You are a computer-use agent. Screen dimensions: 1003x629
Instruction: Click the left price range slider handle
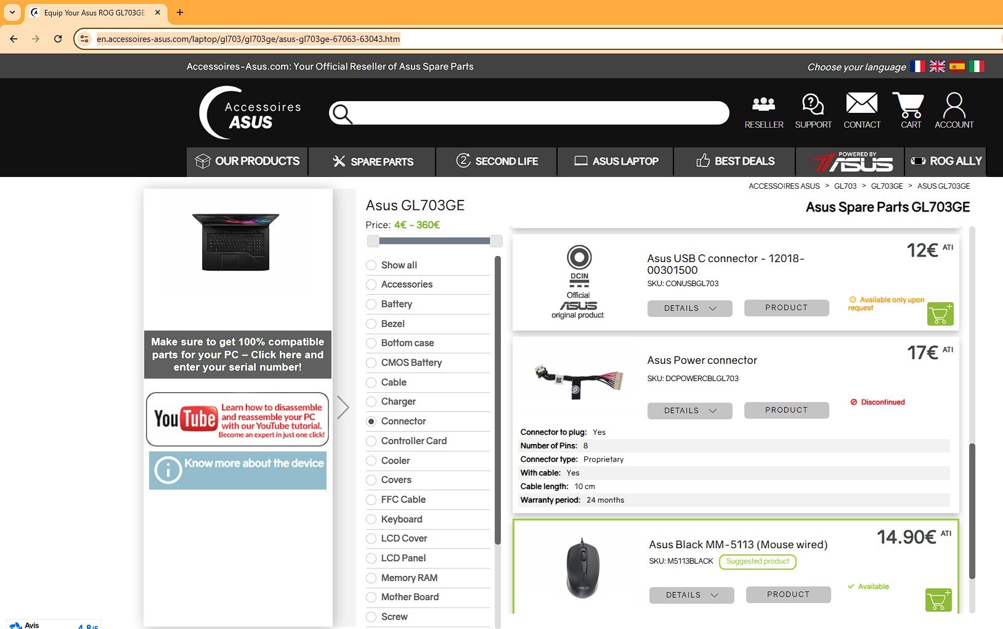click(x=373, y=241)
